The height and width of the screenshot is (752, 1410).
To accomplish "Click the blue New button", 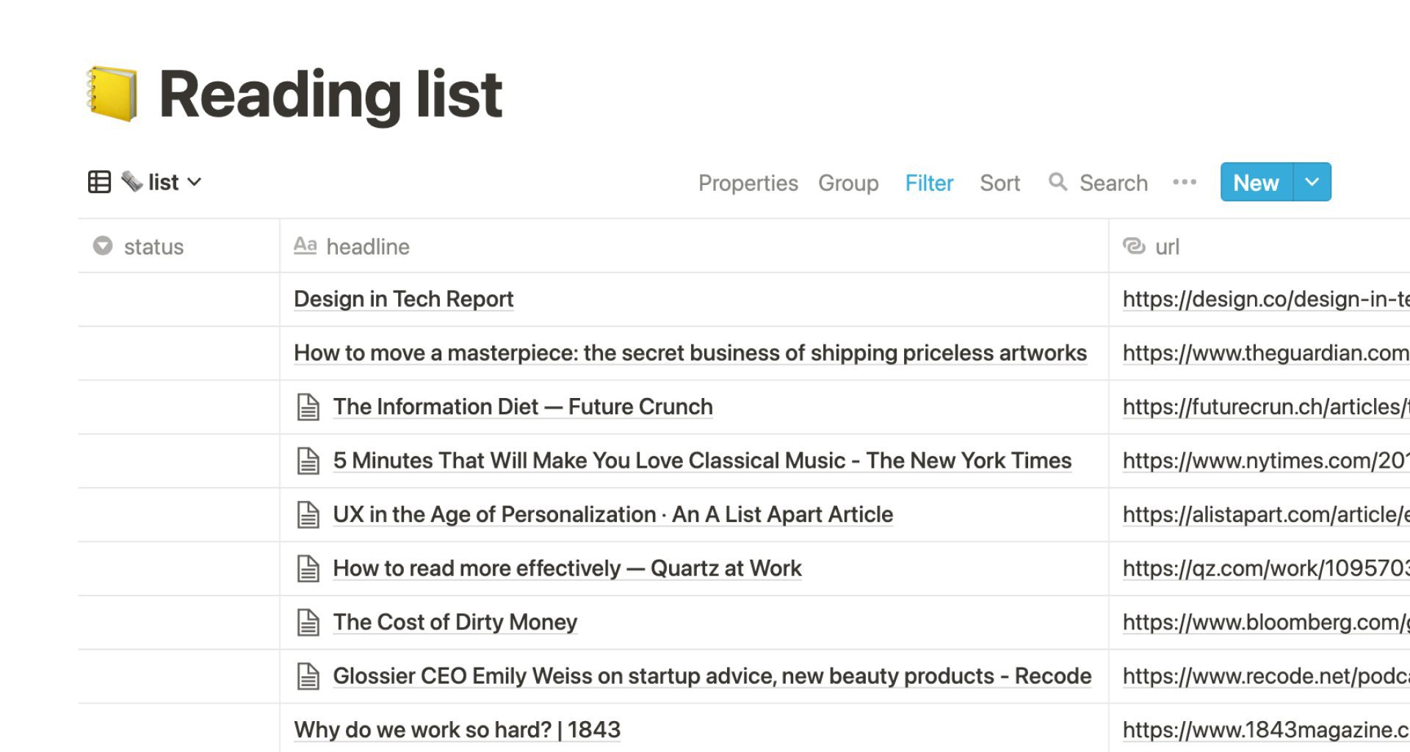I will point(1256,182).
